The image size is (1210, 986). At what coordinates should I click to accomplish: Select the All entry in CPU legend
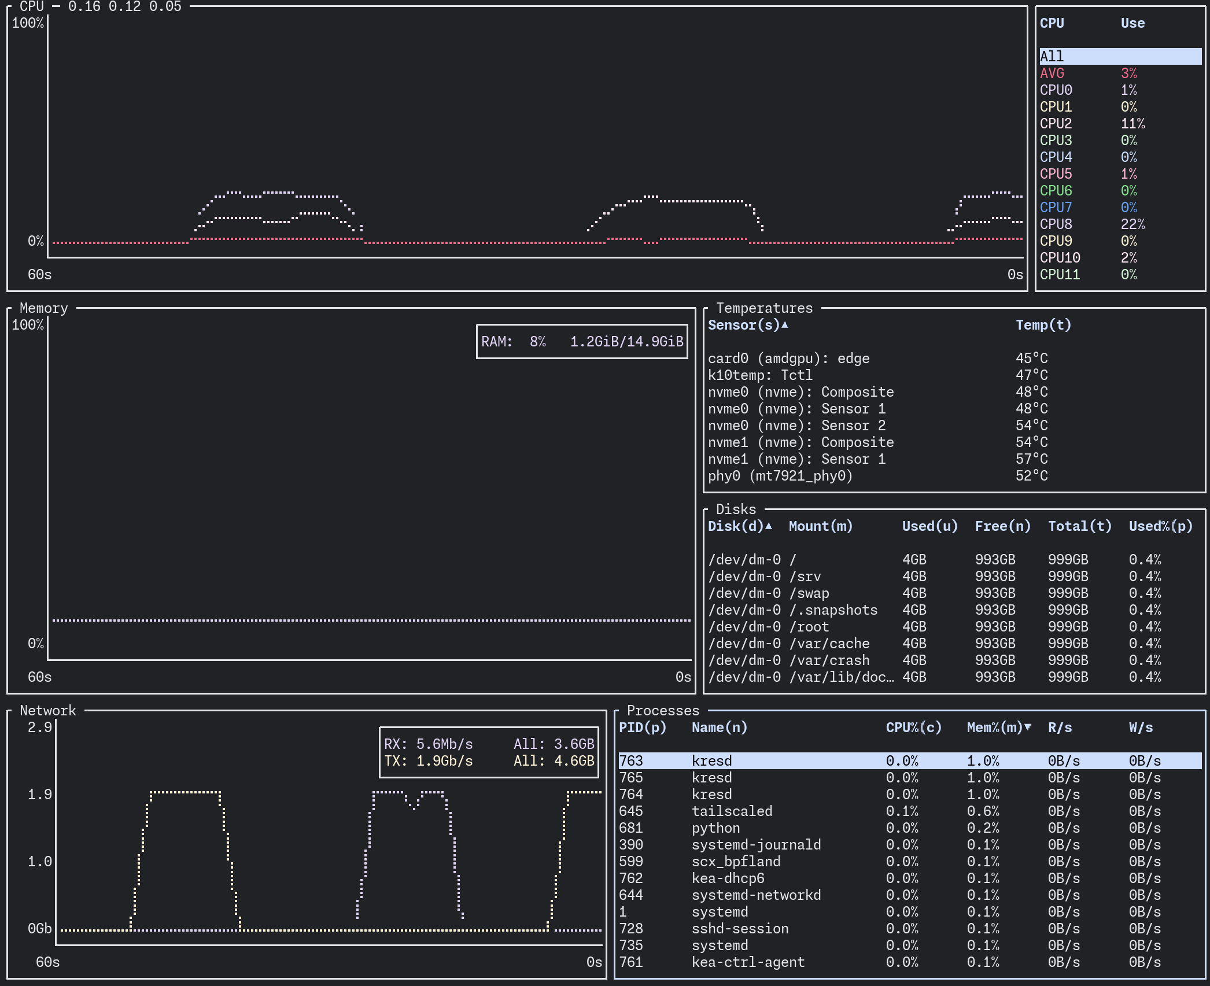(1052, 57)
